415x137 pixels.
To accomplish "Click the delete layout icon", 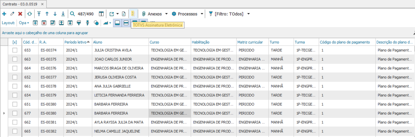I will coord(44,23).
